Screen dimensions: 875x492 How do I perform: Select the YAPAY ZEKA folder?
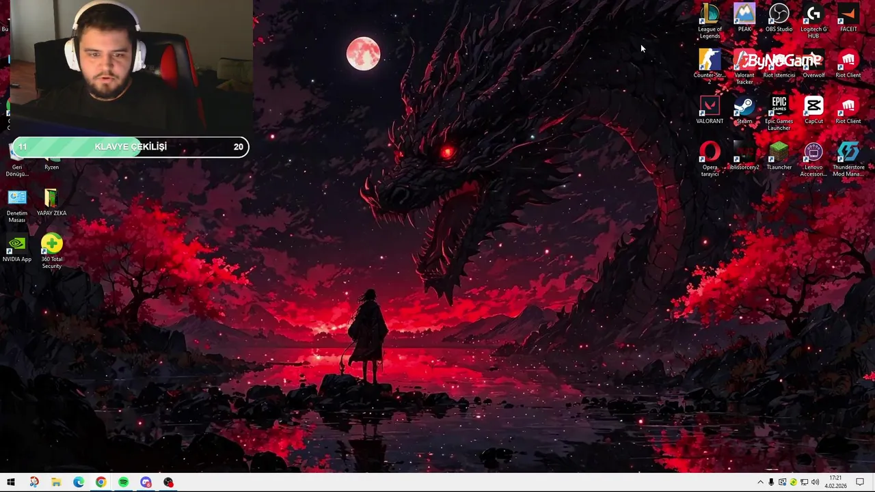click(51, 202)
